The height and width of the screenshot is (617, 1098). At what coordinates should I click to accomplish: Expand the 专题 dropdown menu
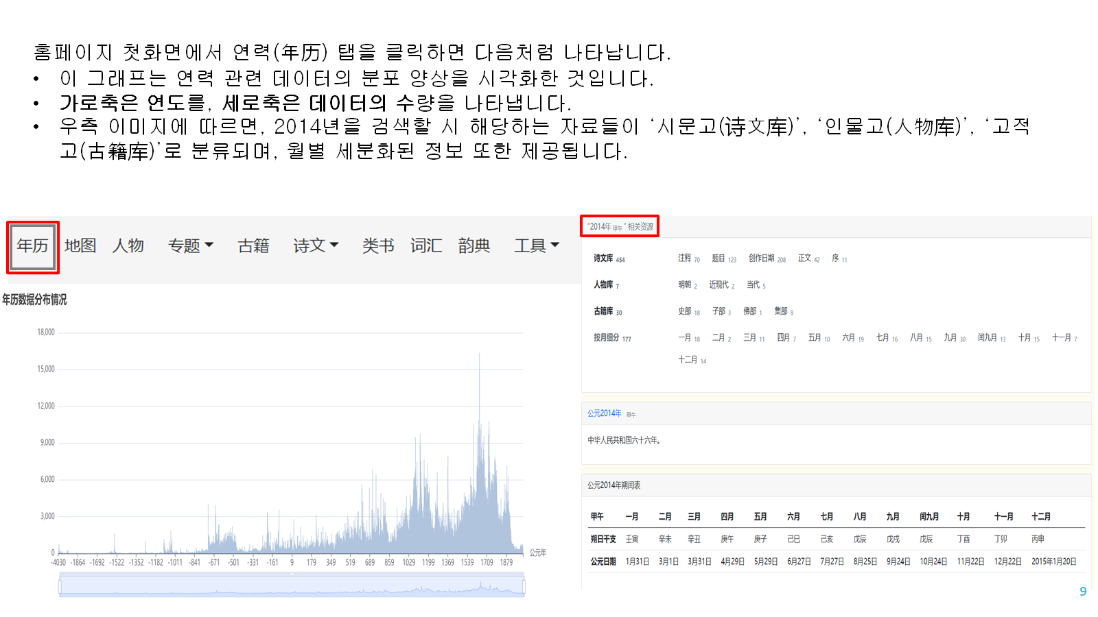191,246
